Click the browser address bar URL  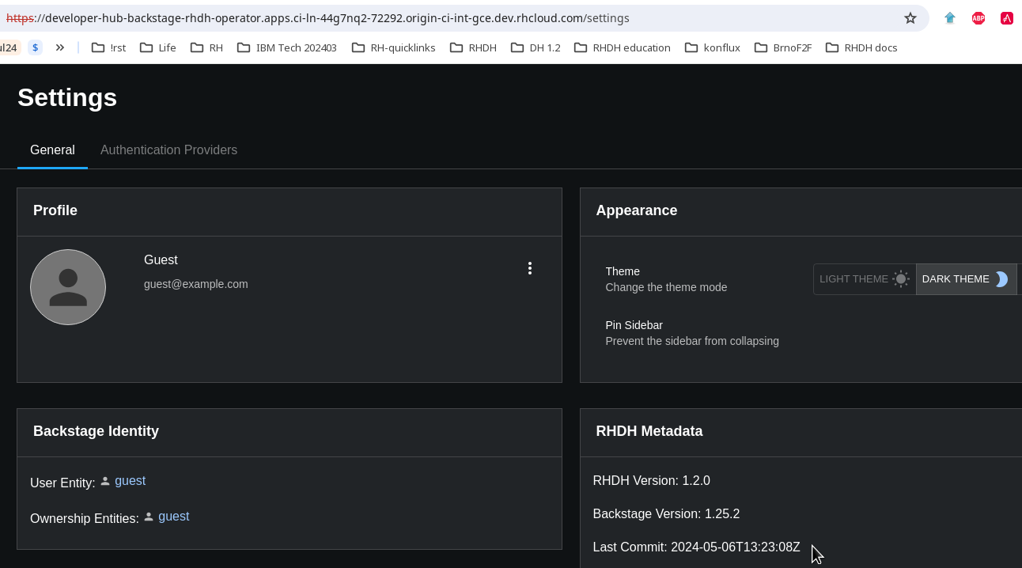pos(316,18)
